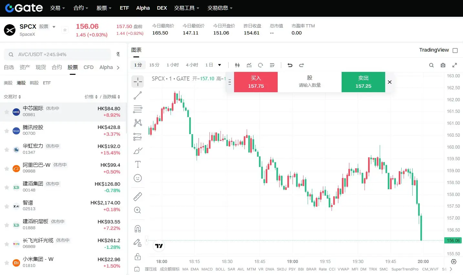Click the Gate logo
The width and height of the screenshot is (463, 275).
24,8
